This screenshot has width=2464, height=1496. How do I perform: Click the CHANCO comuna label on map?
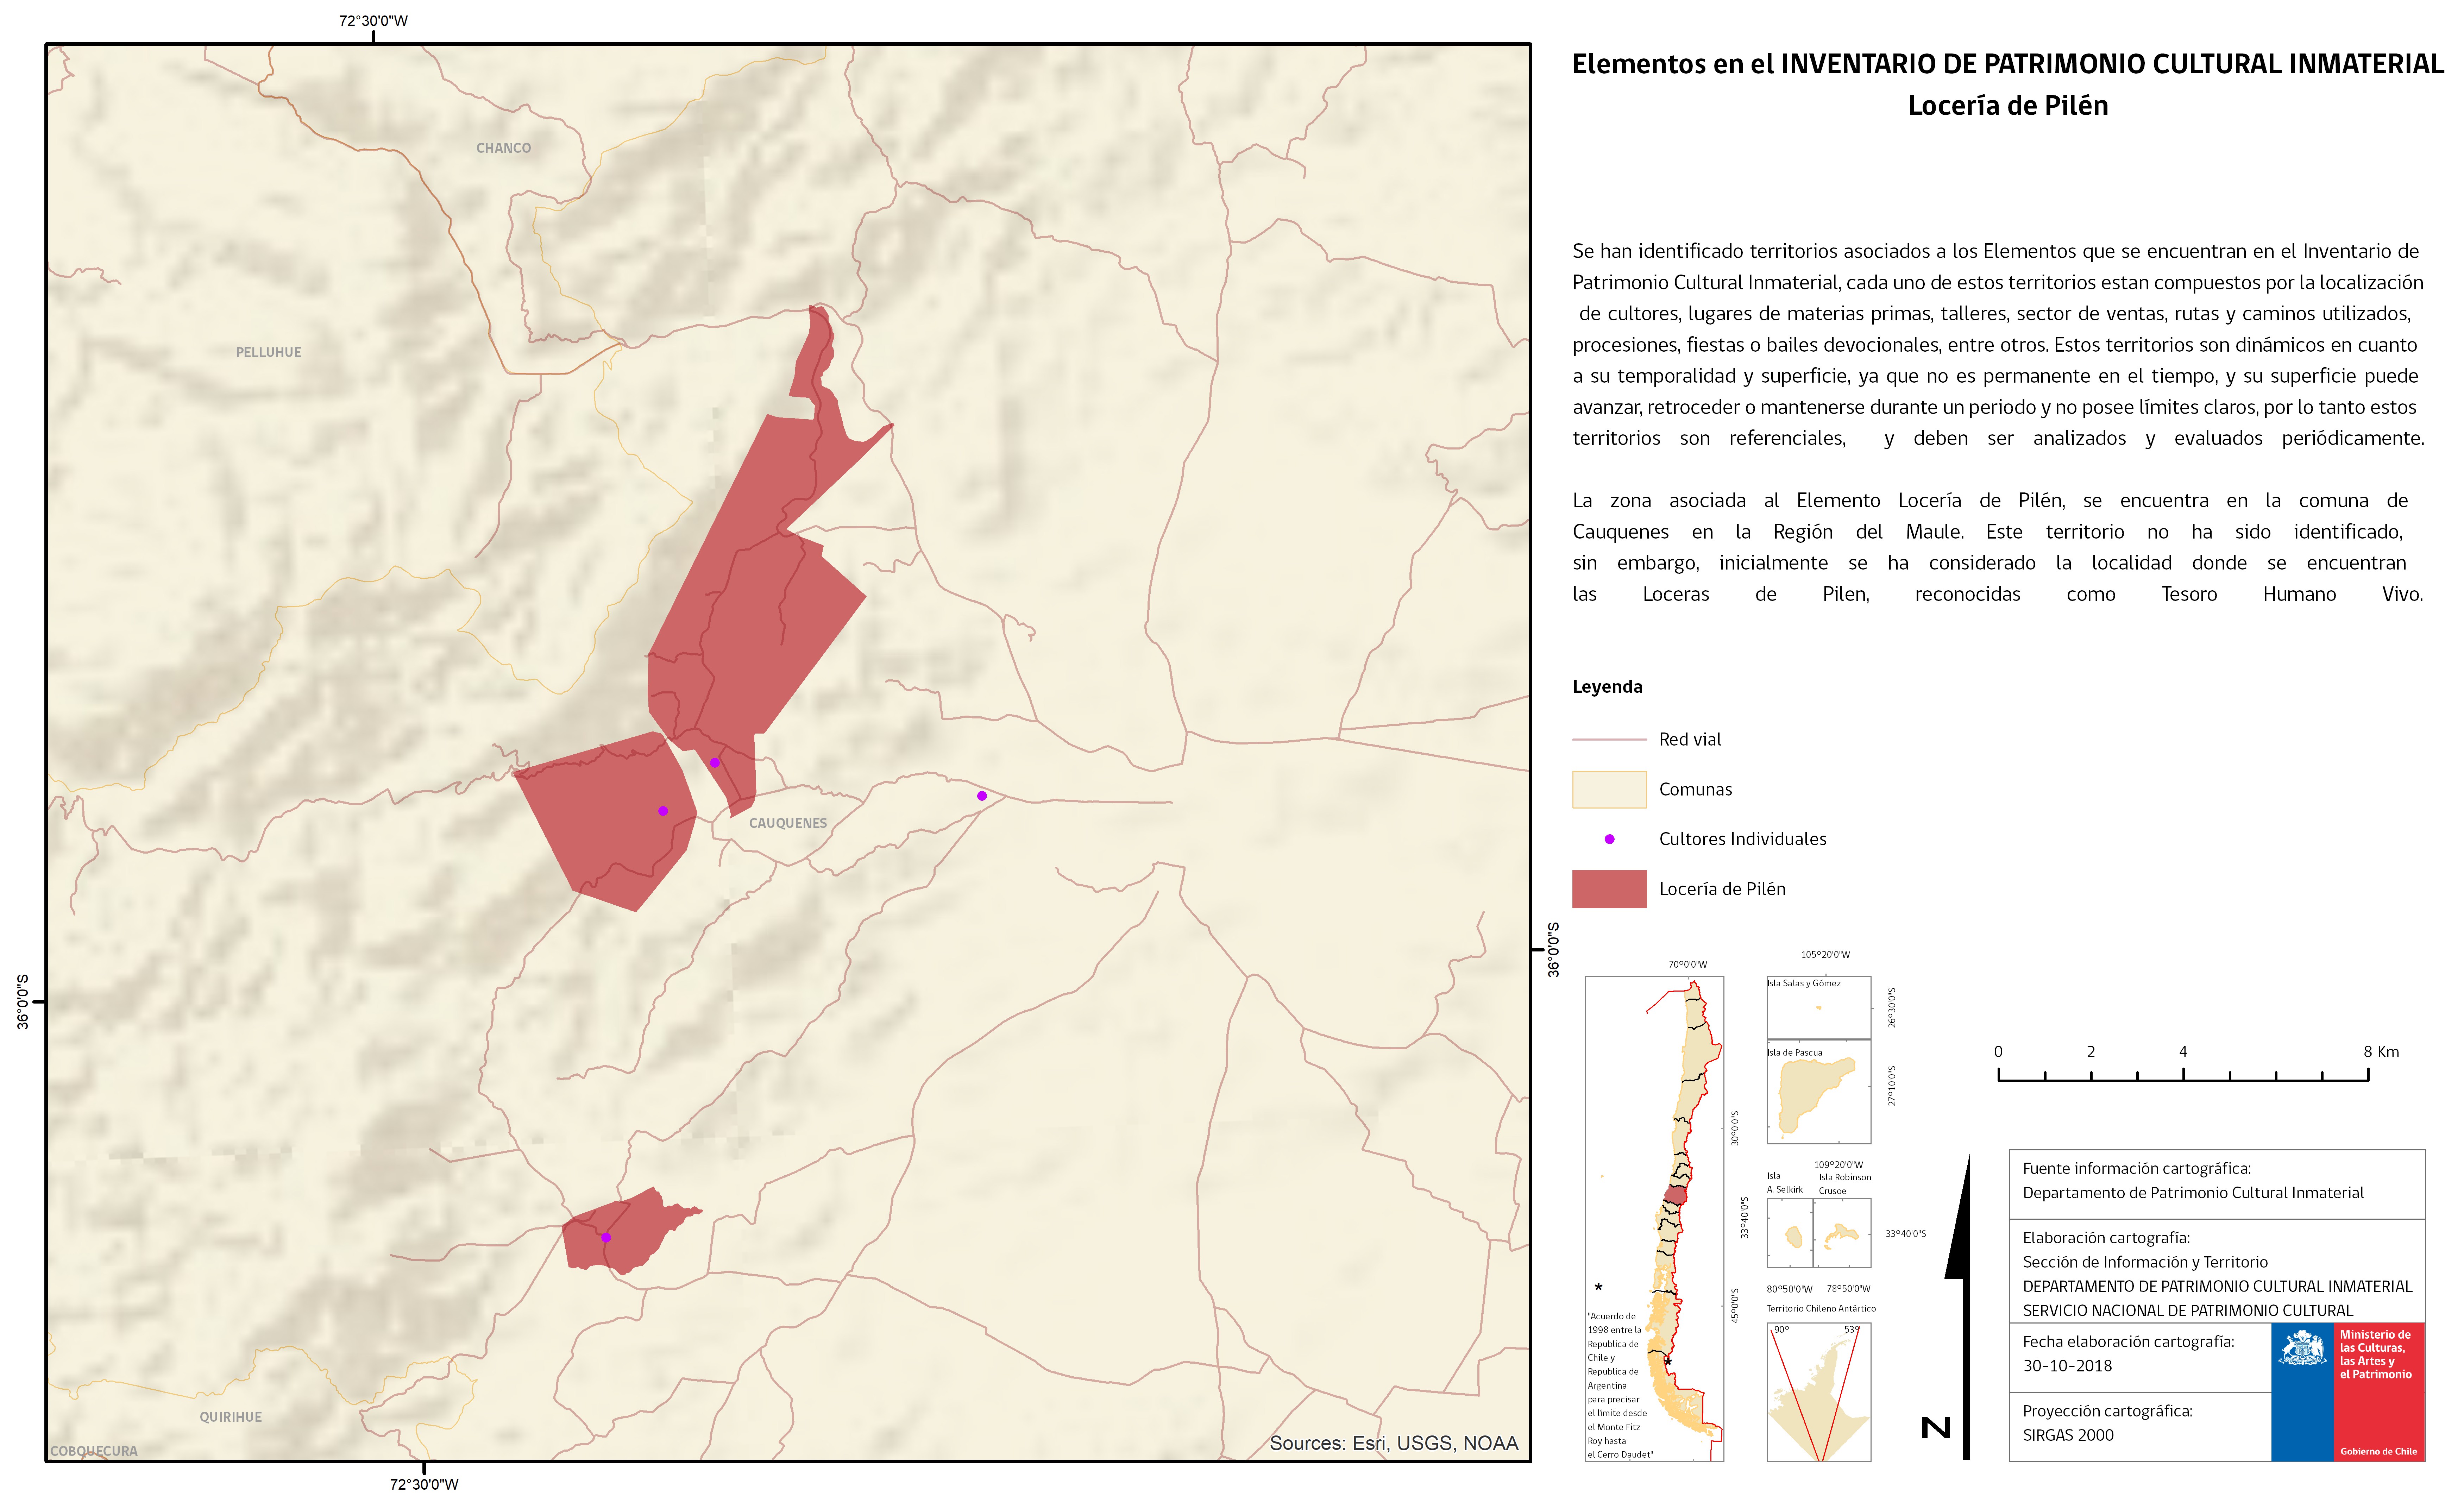[x=503, y=148]
